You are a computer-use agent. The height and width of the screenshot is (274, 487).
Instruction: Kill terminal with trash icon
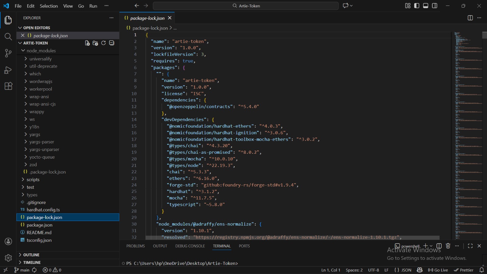pyautogui.click(x=448, y=246)
